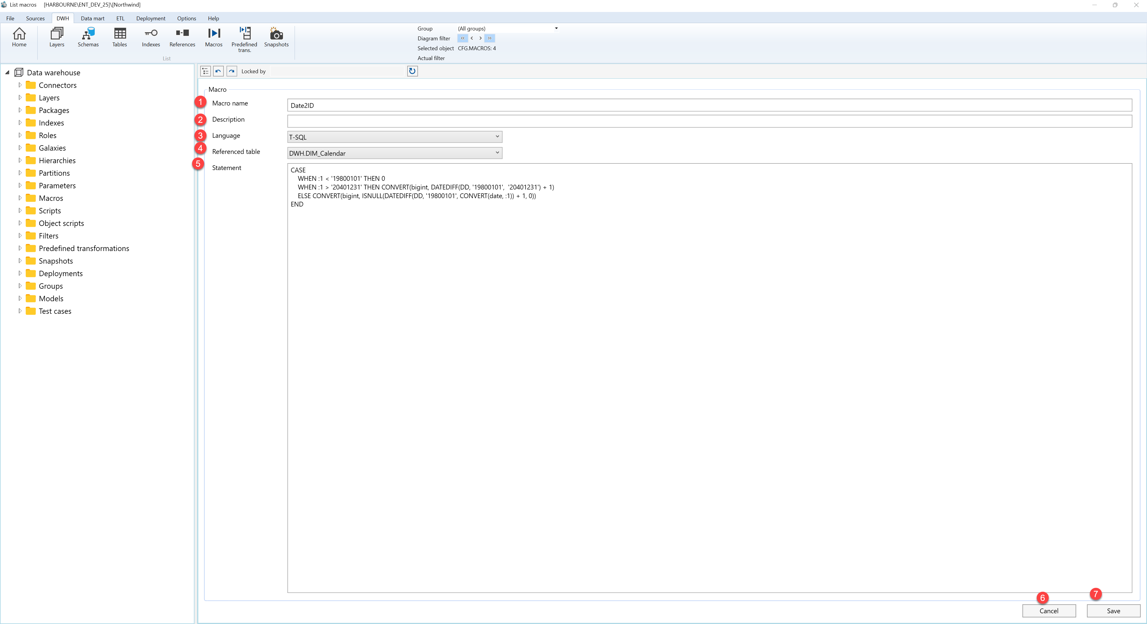The image size is (1147, 624).
Task: Open Predefined trans. ribbon icon
Action: coord(244,40)
